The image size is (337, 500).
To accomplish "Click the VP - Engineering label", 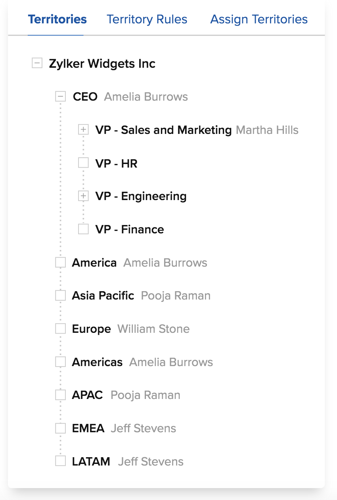I will (x=141, y=196).
